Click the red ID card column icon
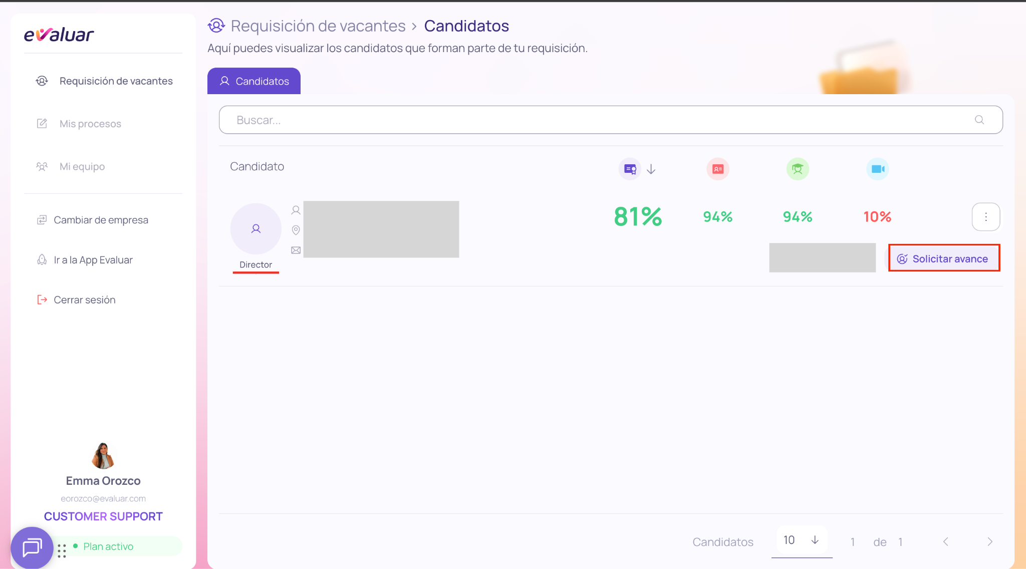 click(x=718, y=169)
